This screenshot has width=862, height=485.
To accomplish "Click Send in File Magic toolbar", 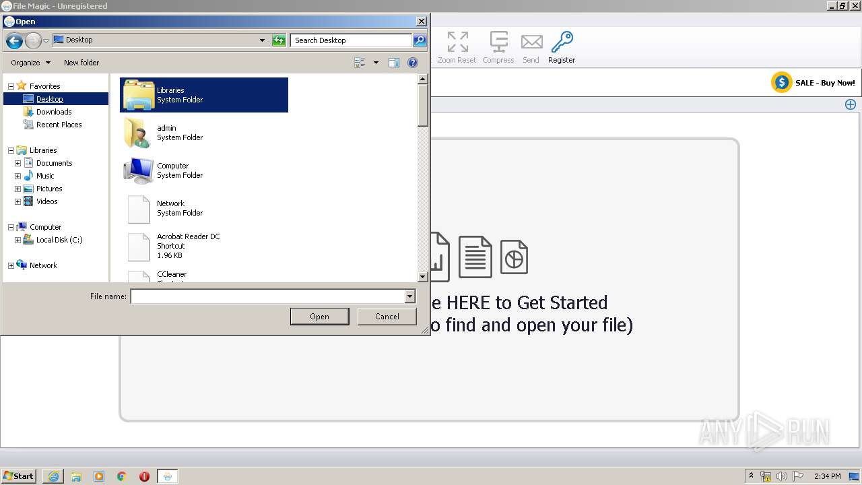I will click(x=531, y=48).
